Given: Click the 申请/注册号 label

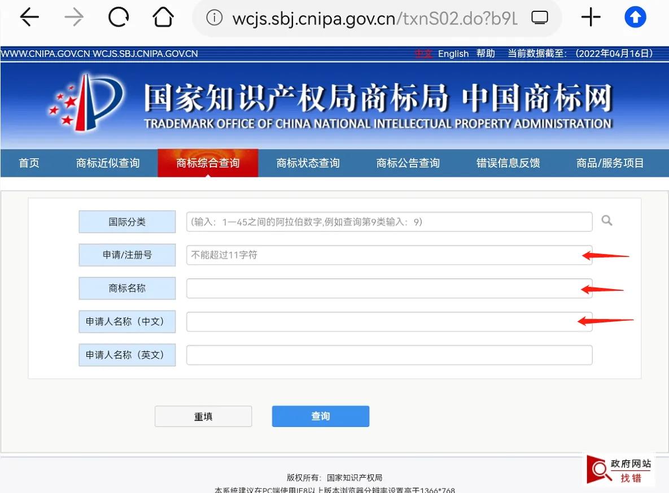Looking at the screenshot, I should tap(127, 255).
